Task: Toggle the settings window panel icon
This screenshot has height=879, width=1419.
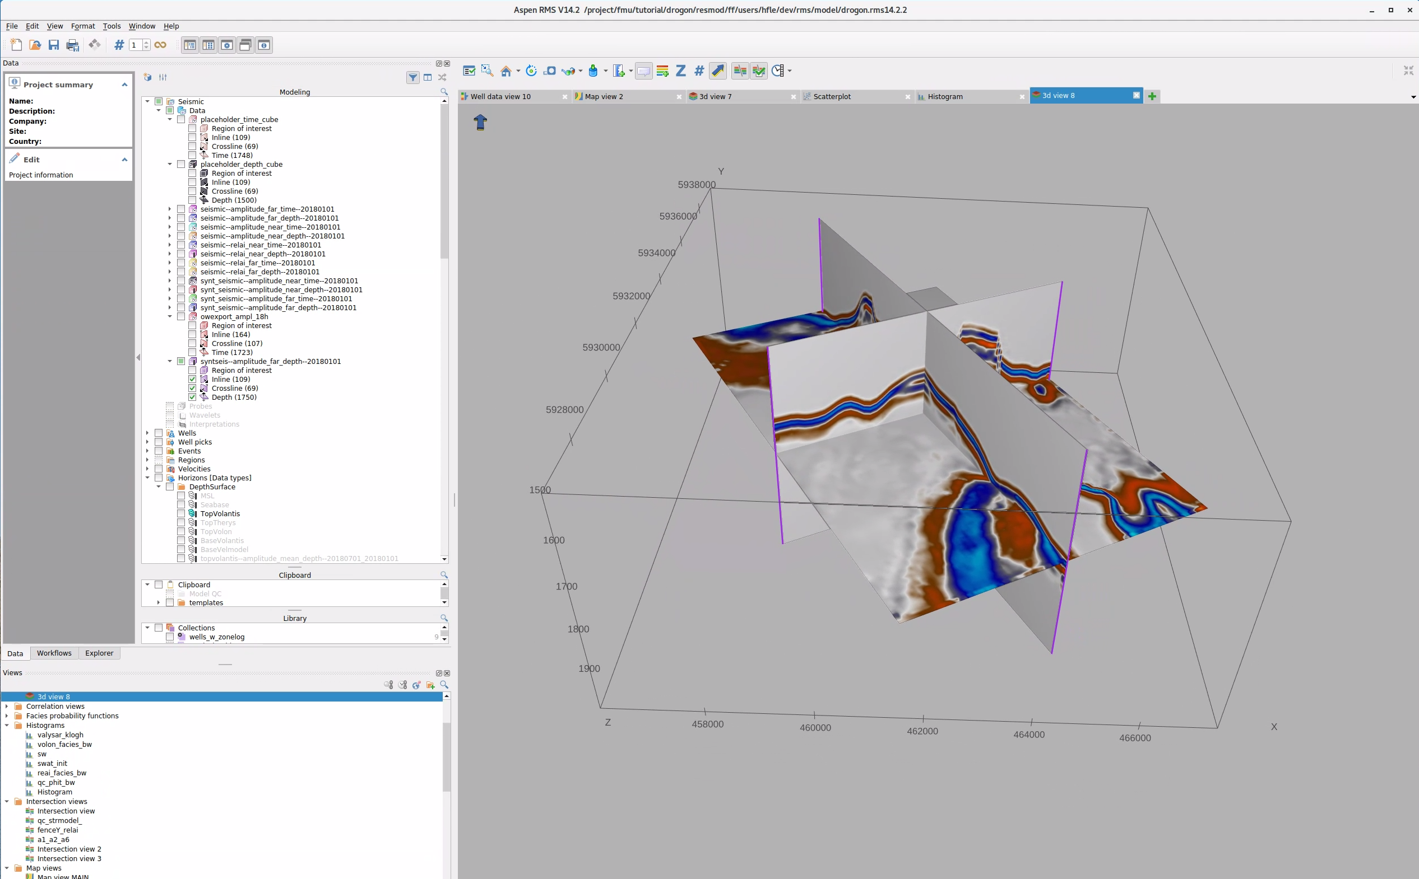Action: coord(227,45)
